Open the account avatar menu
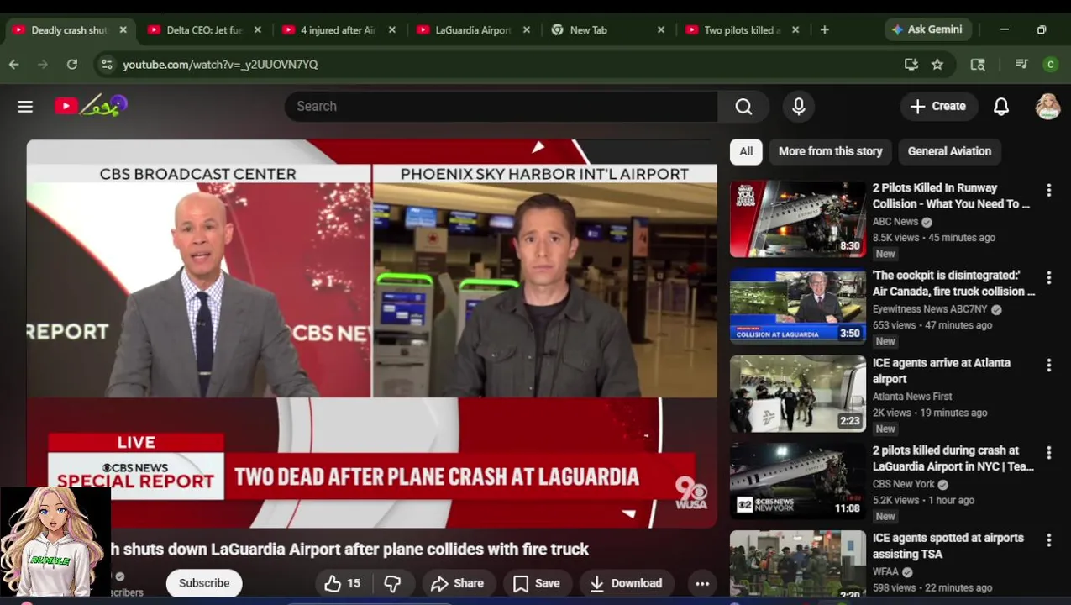1071x605 pixels. click(1047, 107)
